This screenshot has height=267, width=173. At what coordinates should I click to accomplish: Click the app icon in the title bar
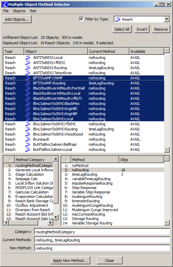coord(5,4)
